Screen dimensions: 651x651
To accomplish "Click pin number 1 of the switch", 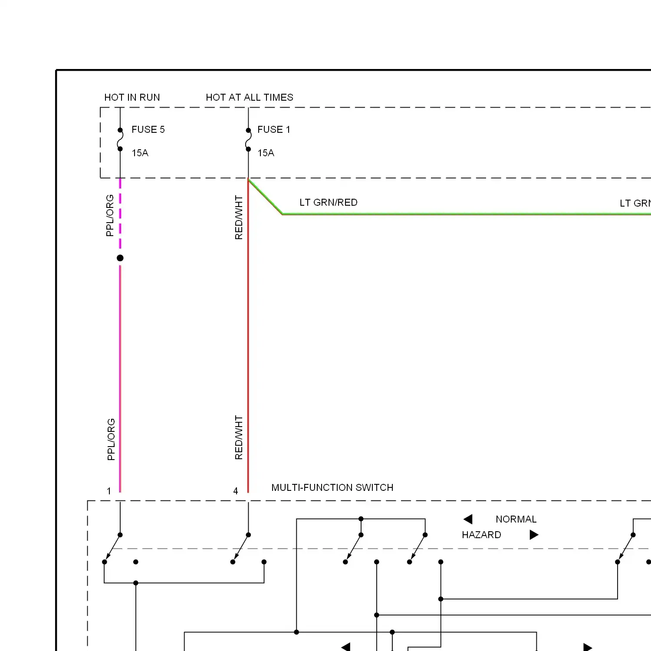I will (109, 491).
